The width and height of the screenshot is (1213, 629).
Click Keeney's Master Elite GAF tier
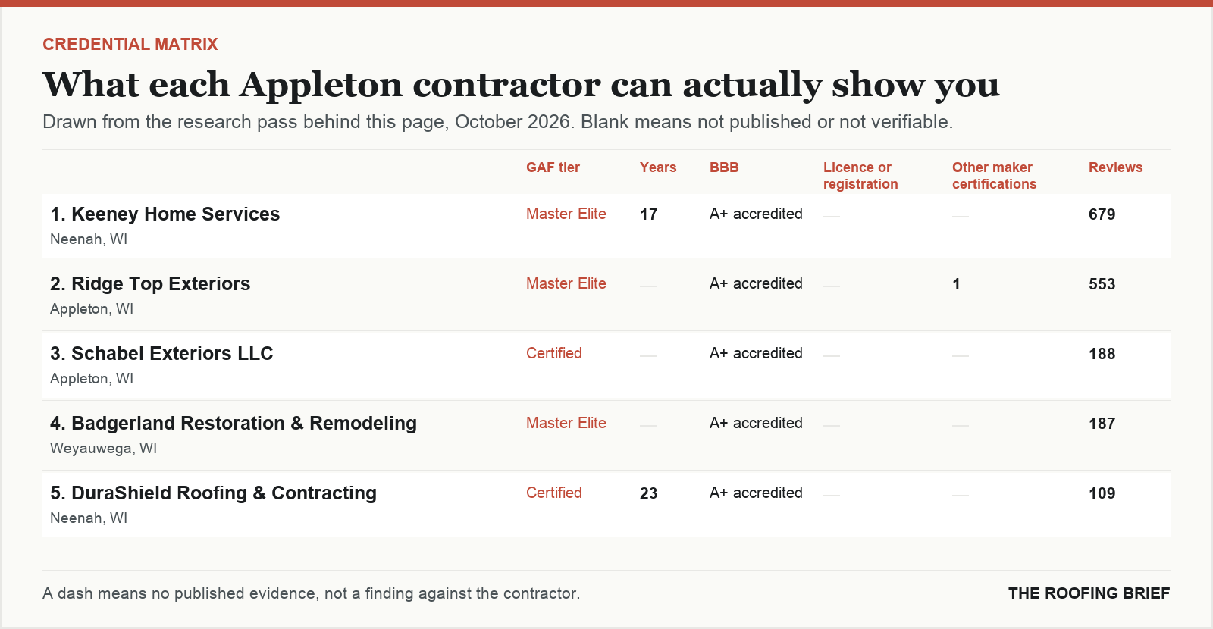pos(566,214)
